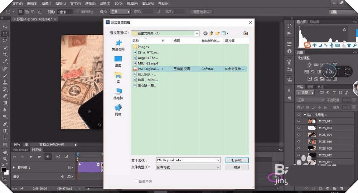The image size is (358, 193).
Task: Click the 羽化 feather input field
Action: tap(65, 12)
